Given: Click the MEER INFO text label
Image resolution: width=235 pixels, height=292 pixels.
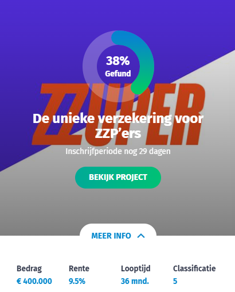Looking at the screenshot, I should 111,236.
